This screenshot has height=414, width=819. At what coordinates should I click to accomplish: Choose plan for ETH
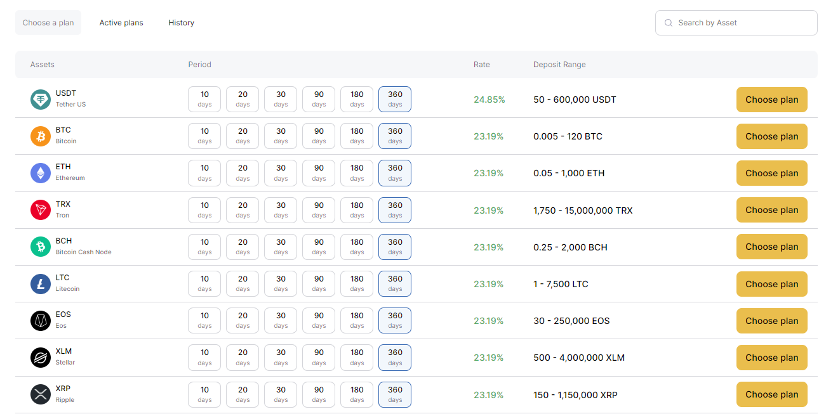tap(772, 173)
